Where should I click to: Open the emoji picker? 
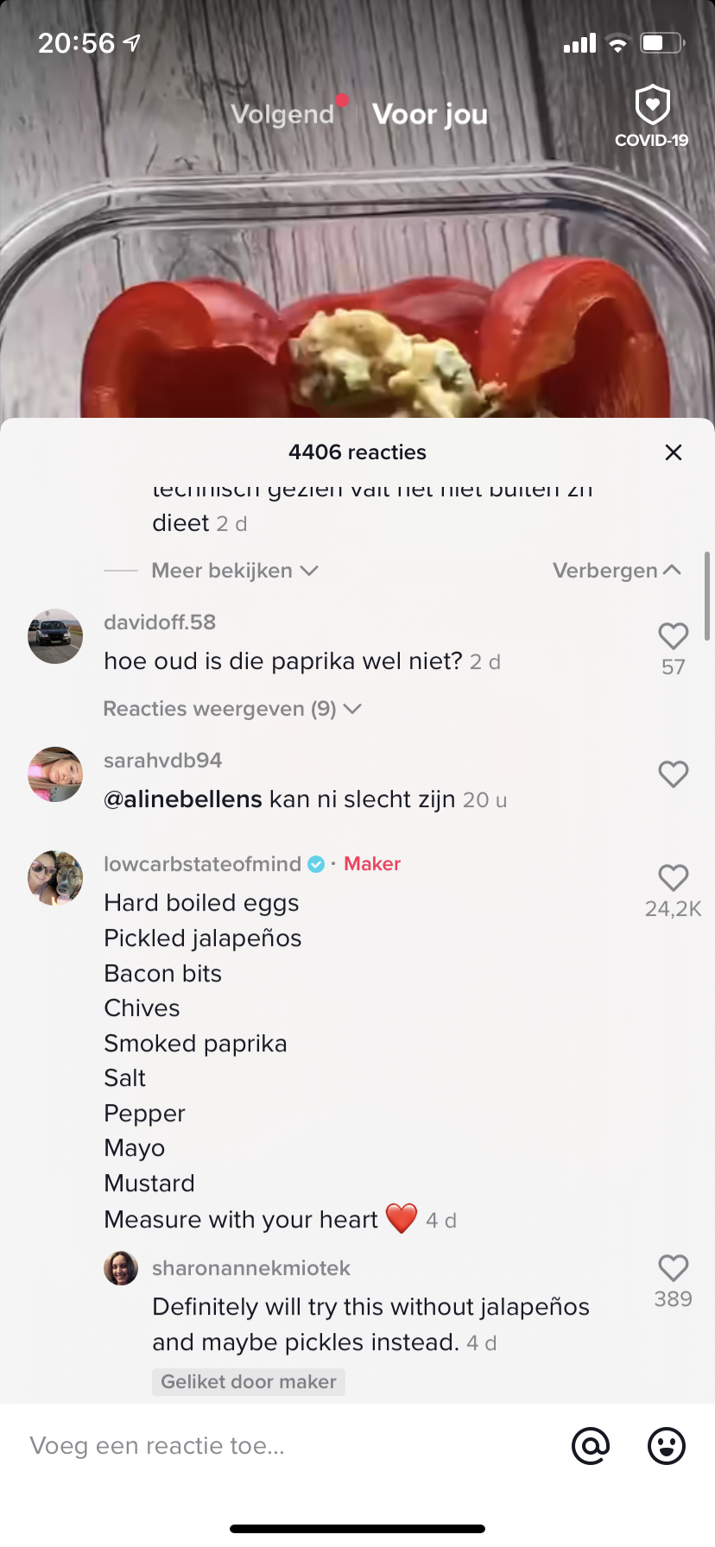[667, 1445]
